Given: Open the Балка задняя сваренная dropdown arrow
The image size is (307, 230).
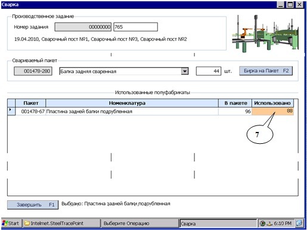Looking at the screenshot, I should [185, 71].
